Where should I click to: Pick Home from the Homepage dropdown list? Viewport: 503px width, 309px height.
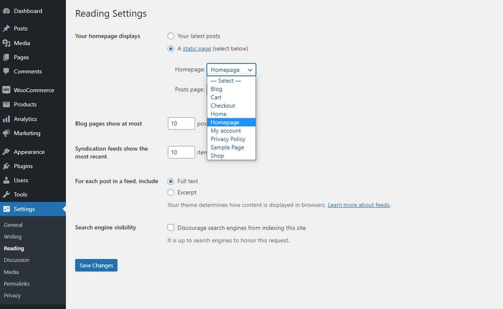[x=231, y=114]
